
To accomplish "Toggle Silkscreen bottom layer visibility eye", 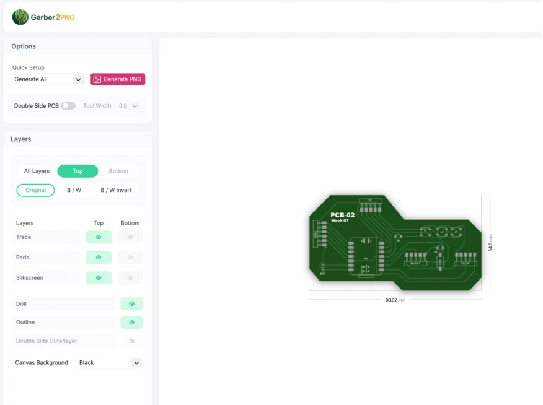I will [x=130, y=277].
